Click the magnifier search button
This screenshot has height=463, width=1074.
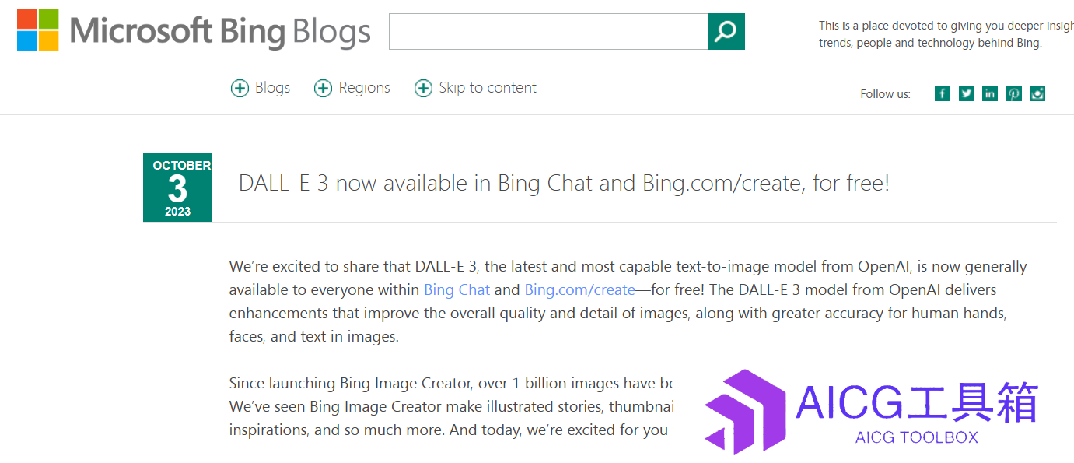tap(726, 31)
